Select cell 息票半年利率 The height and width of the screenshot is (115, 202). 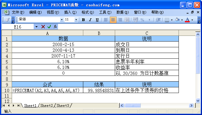[147, 62]
